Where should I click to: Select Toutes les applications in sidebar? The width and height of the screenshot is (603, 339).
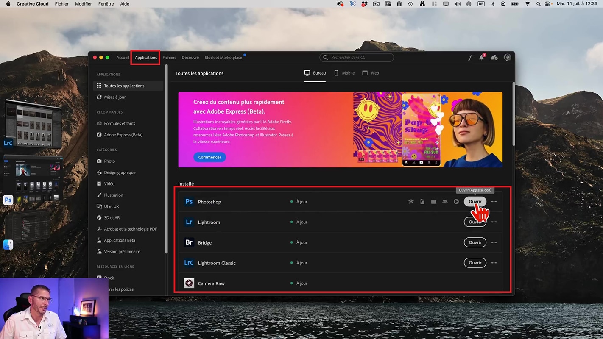(x=128, y=86)
